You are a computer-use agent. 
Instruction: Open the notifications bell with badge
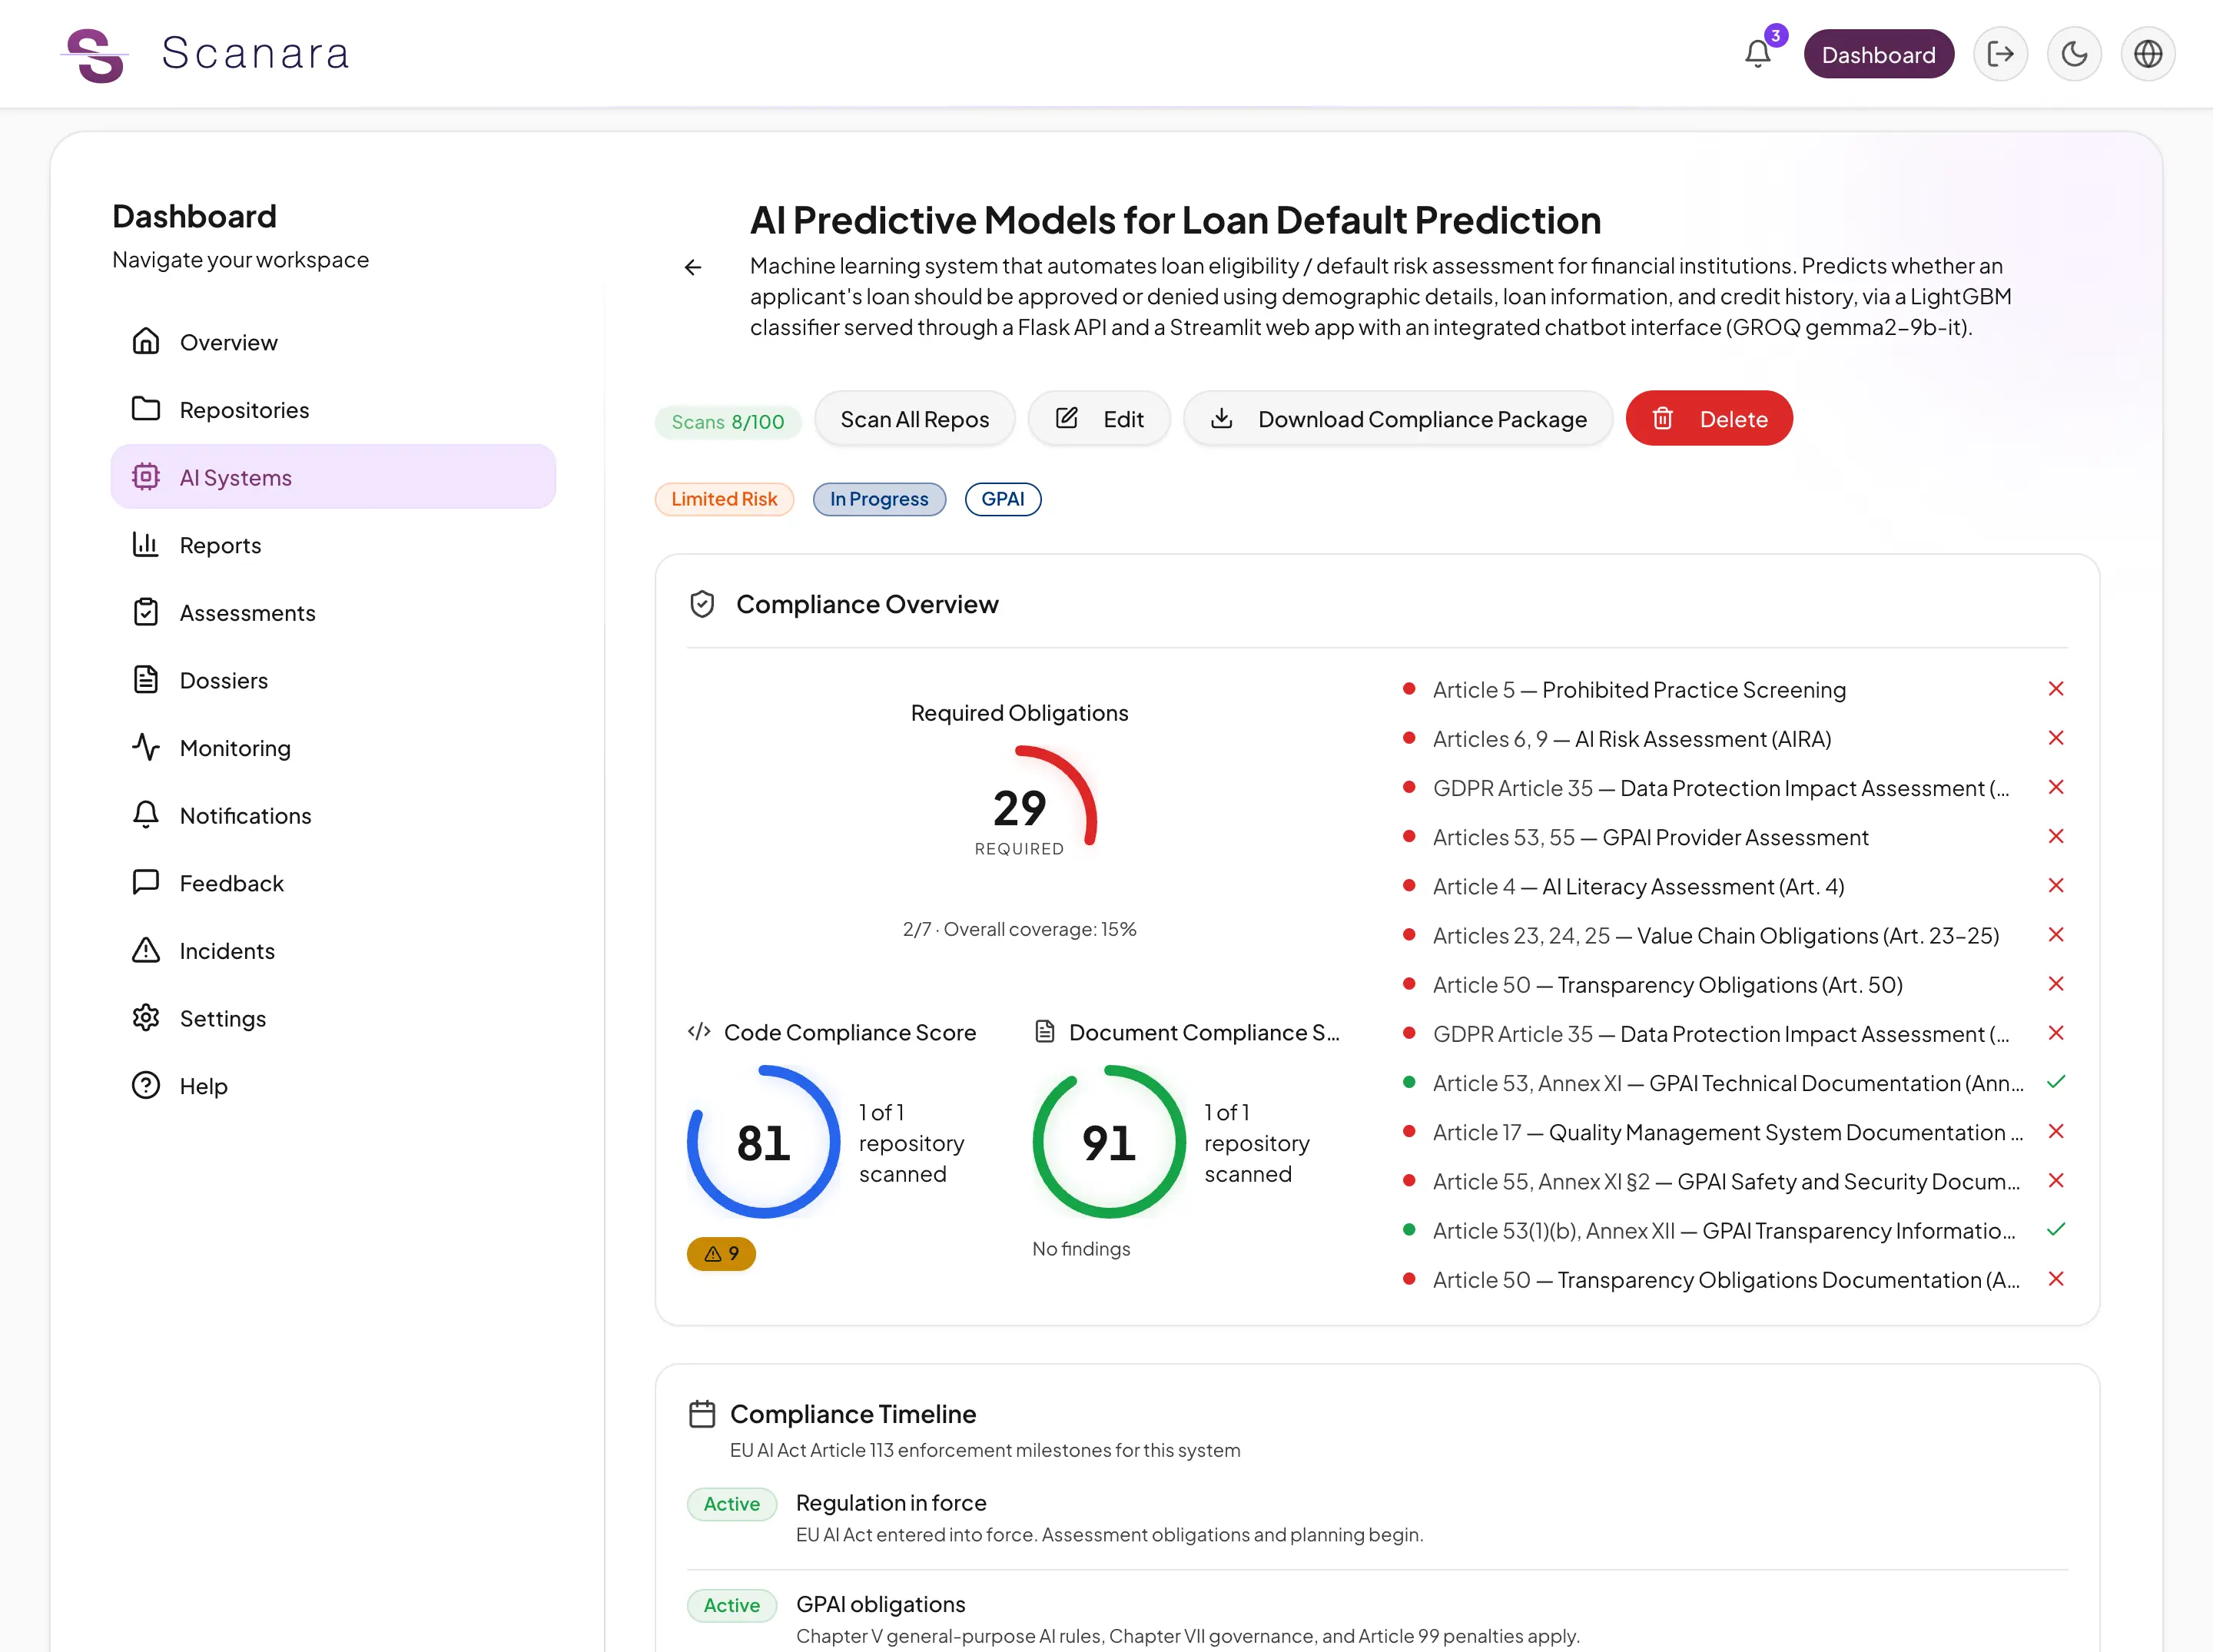click(x=1758, y=54)
